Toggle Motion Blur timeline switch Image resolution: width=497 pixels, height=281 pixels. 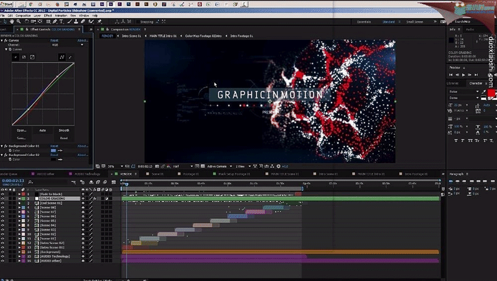[x=105, y=182]
